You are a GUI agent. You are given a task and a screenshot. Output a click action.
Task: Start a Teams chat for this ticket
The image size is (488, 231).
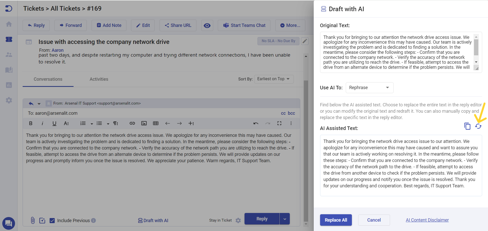244,25
